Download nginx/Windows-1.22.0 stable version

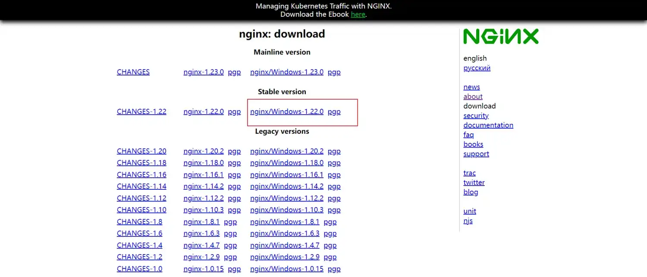(x=286, y=112)
